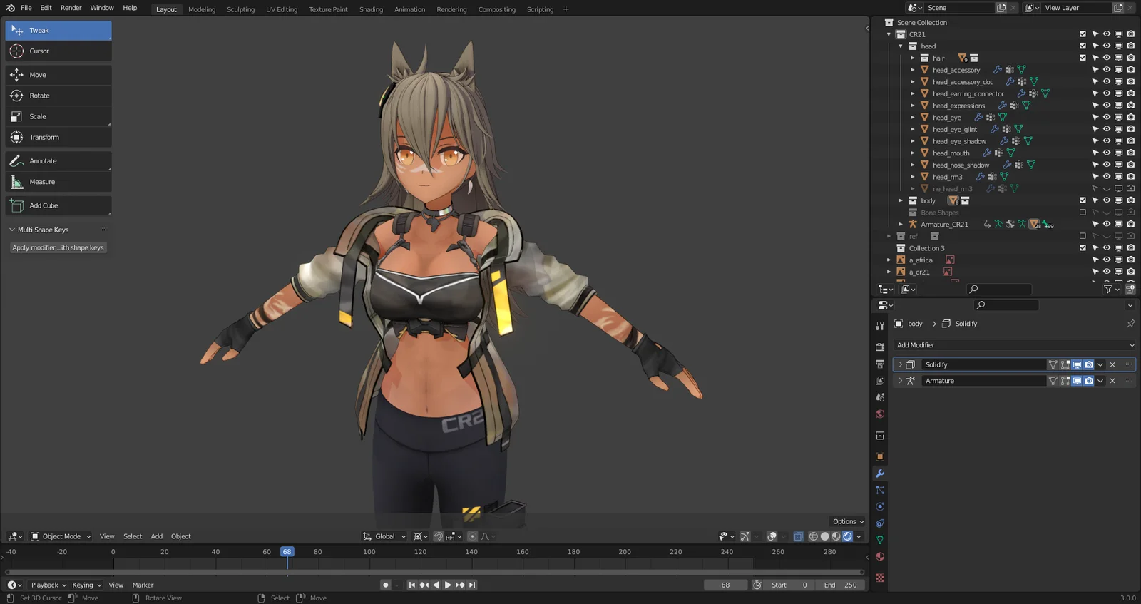Hide head_mouth in viewport with eye icon
This screenshot has width=1141, height=604.
click(x=1107, y=153)
